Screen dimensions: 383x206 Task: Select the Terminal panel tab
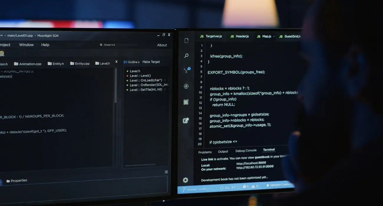click(x=269, y=150)
